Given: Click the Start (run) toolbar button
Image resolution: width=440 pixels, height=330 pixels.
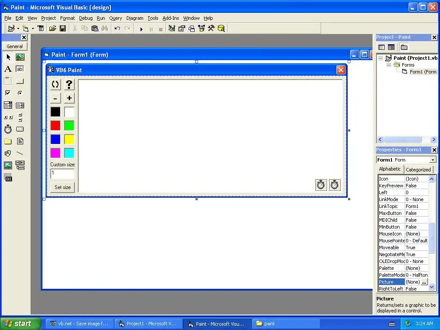Looking at the screenshot, I should coord(141,29).
